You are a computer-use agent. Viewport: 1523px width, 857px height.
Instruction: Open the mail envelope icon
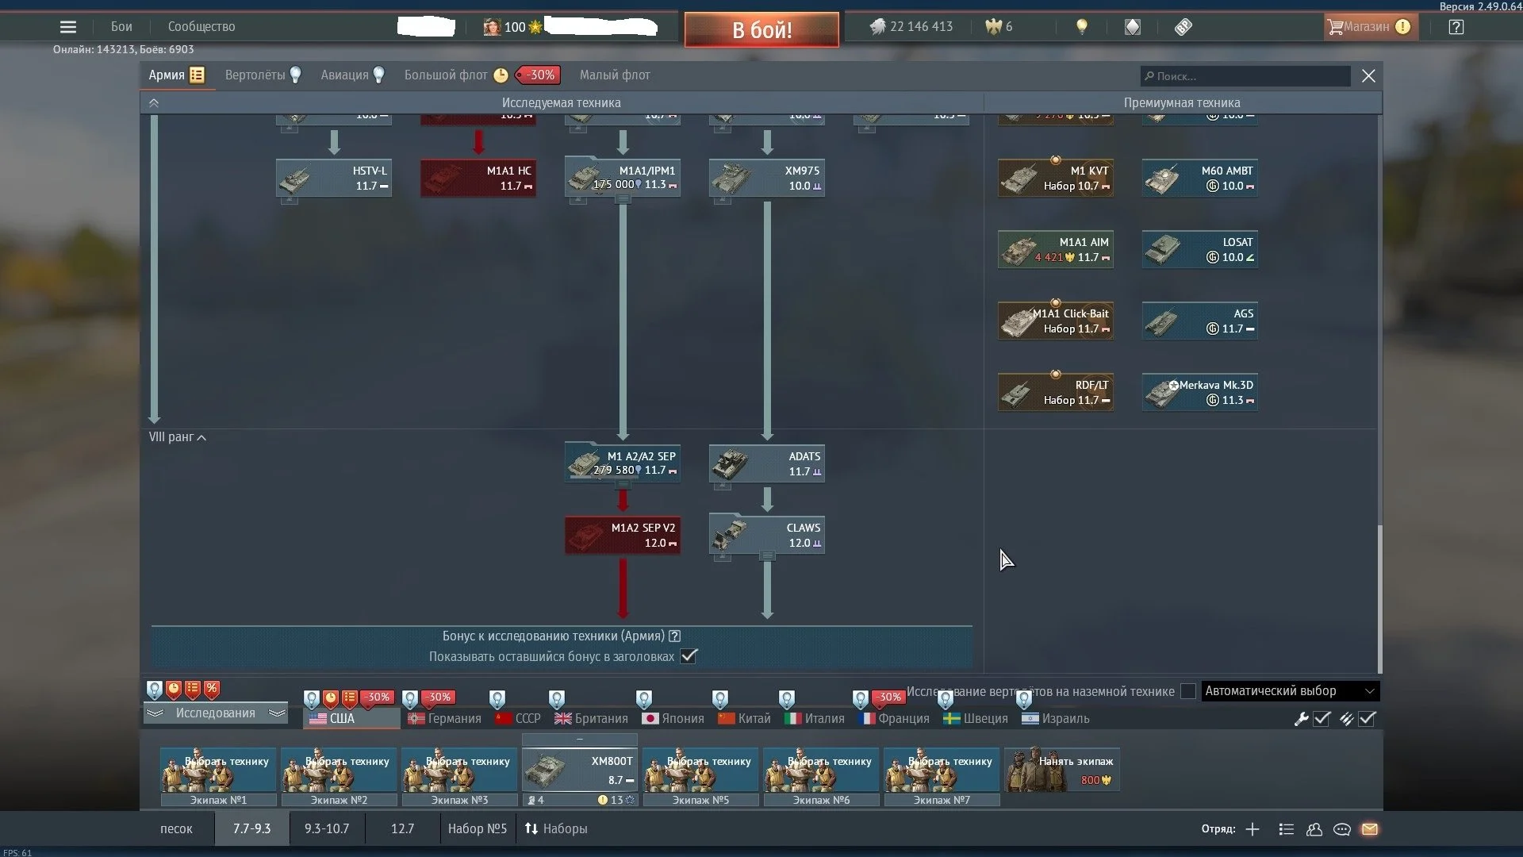click(x=1370, y=829)
